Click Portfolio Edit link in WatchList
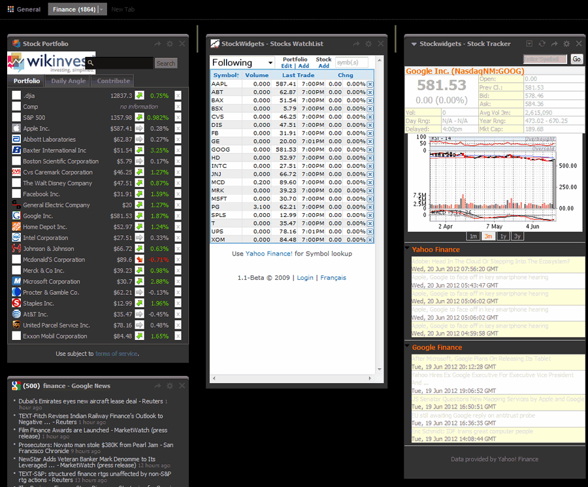Image resolution: width=588 pixels, height=487 pixels. click(x=287, y=66)
